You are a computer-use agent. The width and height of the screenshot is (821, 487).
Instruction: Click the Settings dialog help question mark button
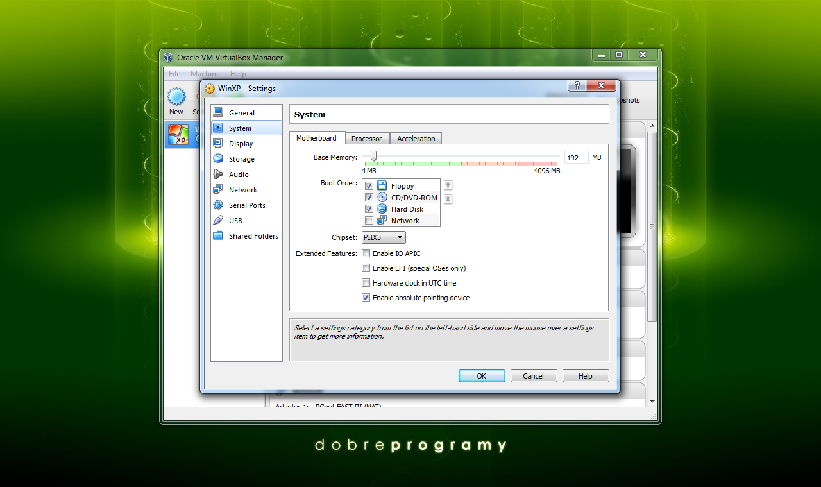pos(577,85)
